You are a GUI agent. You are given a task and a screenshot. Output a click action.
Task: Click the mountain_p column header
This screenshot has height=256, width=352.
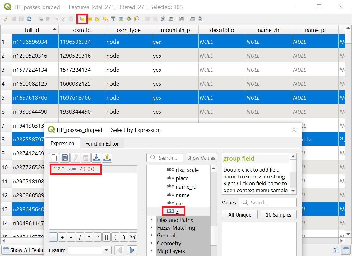tap(175, 30)
